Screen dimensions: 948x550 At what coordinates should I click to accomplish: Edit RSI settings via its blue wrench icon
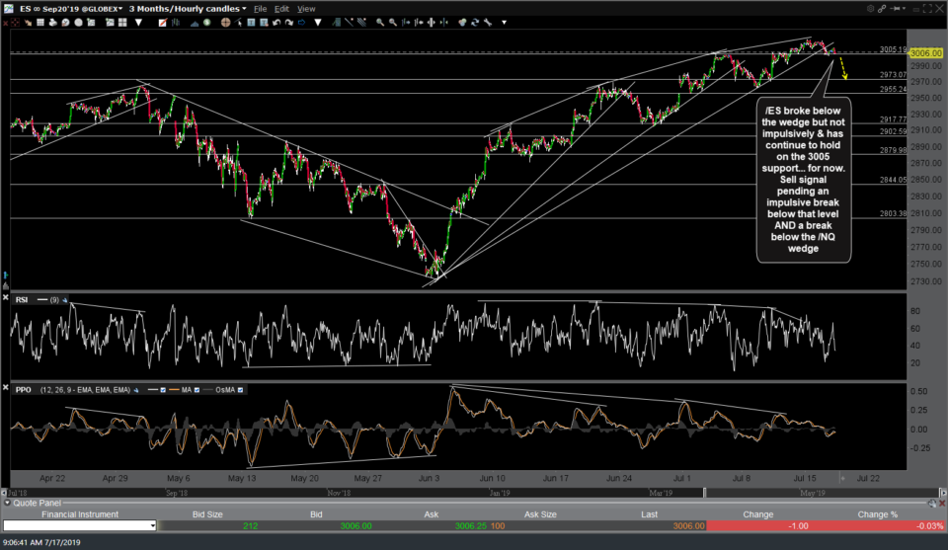click(65, 300)
